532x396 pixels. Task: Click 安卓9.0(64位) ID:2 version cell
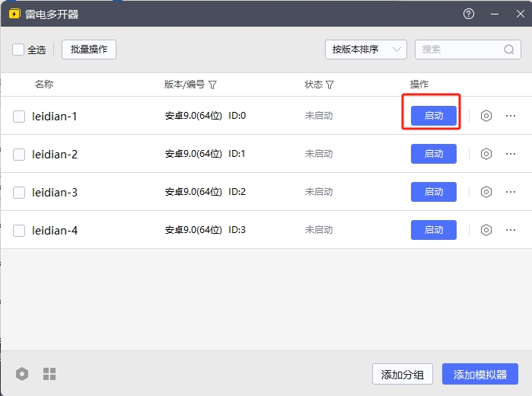tap(205, 192)
